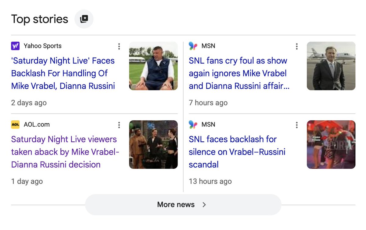This screenshot has width=366, height=230.
Task: Click the chevron arrow in More news
Action: pyautogui.click(x=204, y=205)
